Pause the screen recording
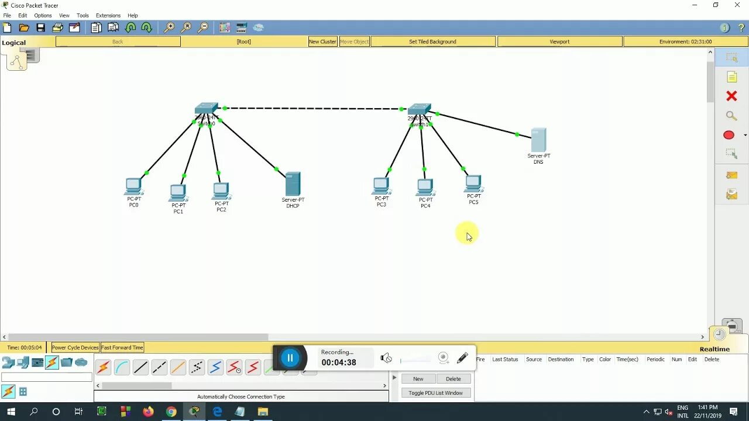The image size is (749, 421). (x=290, y=358)
